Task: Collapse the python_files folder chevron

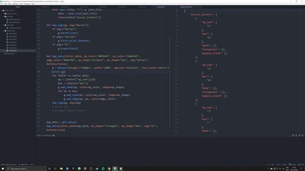Action: tap(3, 31)
